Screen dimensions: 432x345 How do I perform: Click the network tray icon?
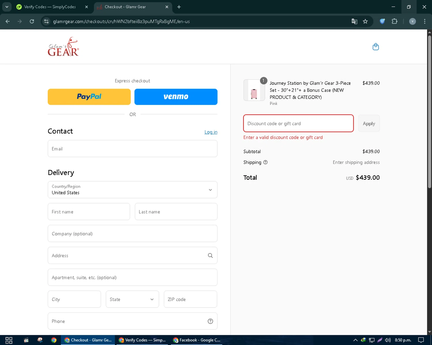372,340
